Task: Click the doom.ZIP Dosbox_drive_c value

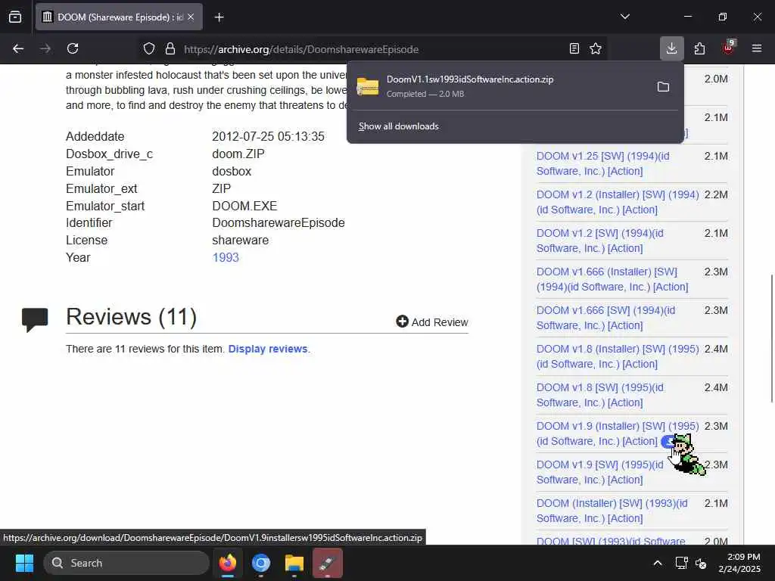Action: click(238, 154)
